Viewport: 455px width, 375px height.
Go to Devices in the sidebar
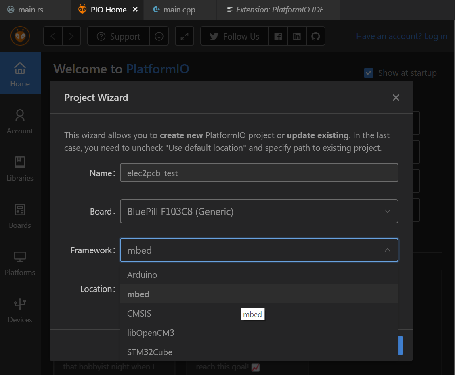coord(20,310)
